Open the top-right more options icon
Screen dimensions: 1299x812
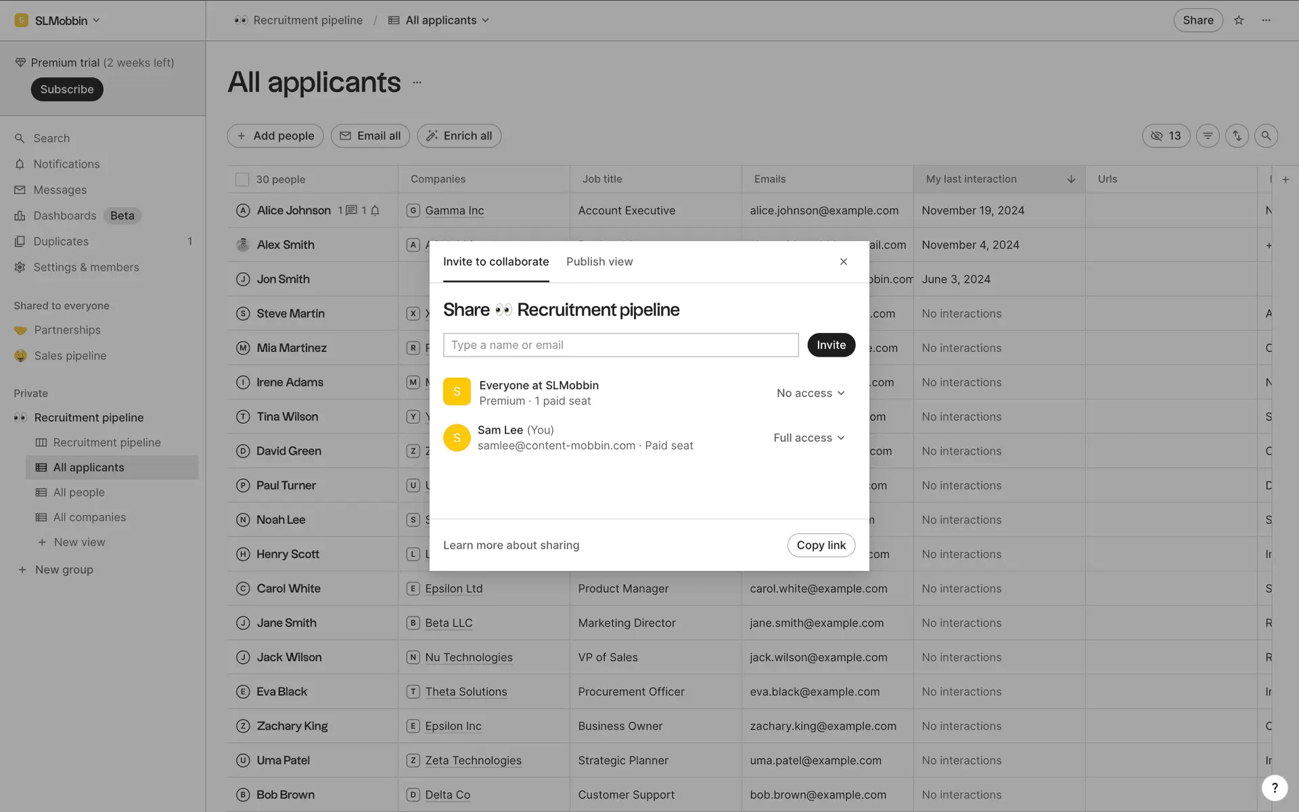pyautogui.click(x=1267, y=20)
